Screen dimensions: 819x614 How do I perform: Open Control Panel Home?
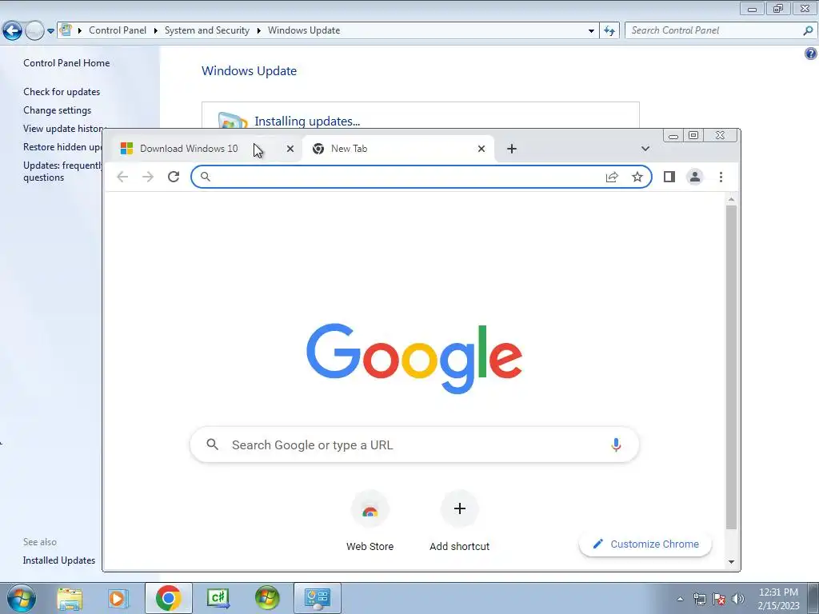tap(66, 63)
